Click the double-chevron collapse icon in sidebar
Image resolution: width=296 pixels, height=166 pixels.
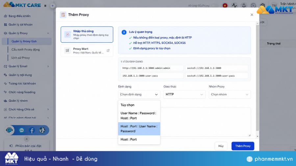pyautogui.click(x=26, y=139)
